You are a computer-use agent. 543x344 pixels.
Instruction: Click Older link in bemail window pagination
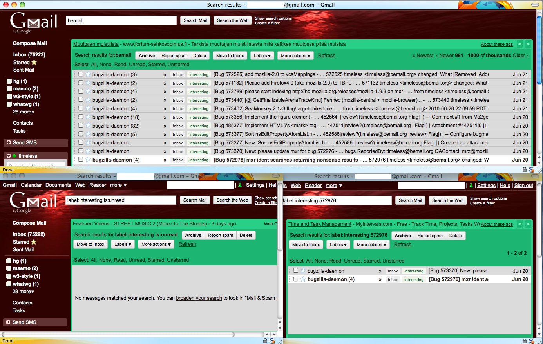520,56
